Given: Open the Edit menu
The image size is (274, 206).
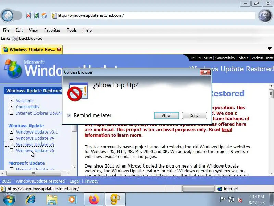Looking at the screenshot, I should [x=19, y=30].
